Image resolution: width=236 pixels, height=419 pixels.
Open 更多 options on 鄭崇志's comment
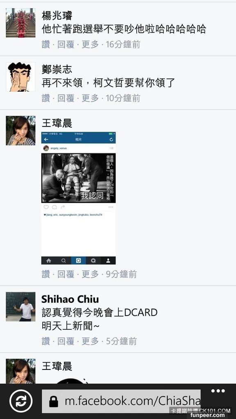pyautogui.click(x=90, y=98)
